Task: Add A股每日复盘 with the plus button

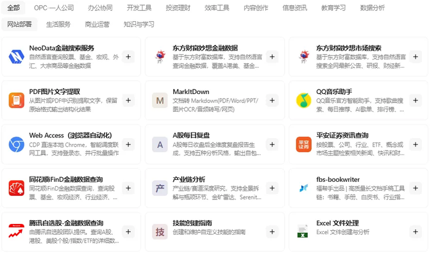Action: coord(272,145)
